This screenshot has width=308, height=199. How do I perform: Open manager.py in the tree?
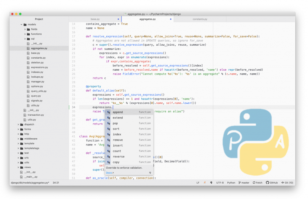click(x=38, y=82)
